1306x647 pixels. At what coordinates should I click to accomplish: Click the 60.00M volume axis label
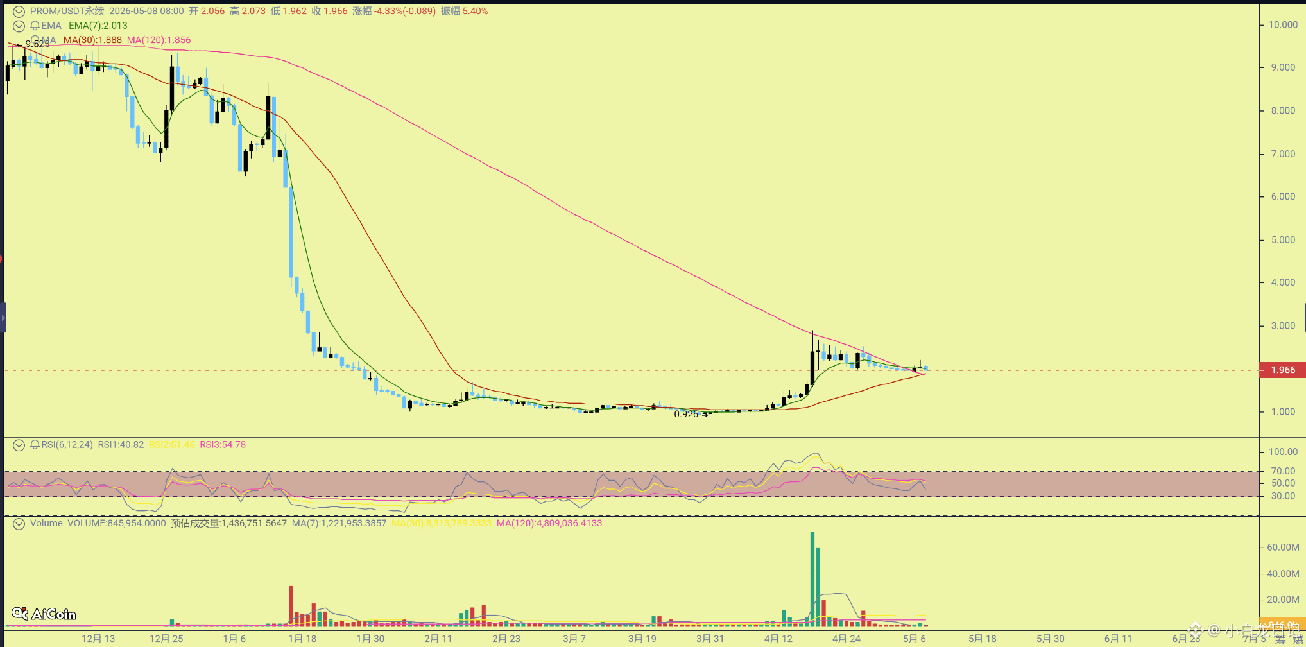1283,548
